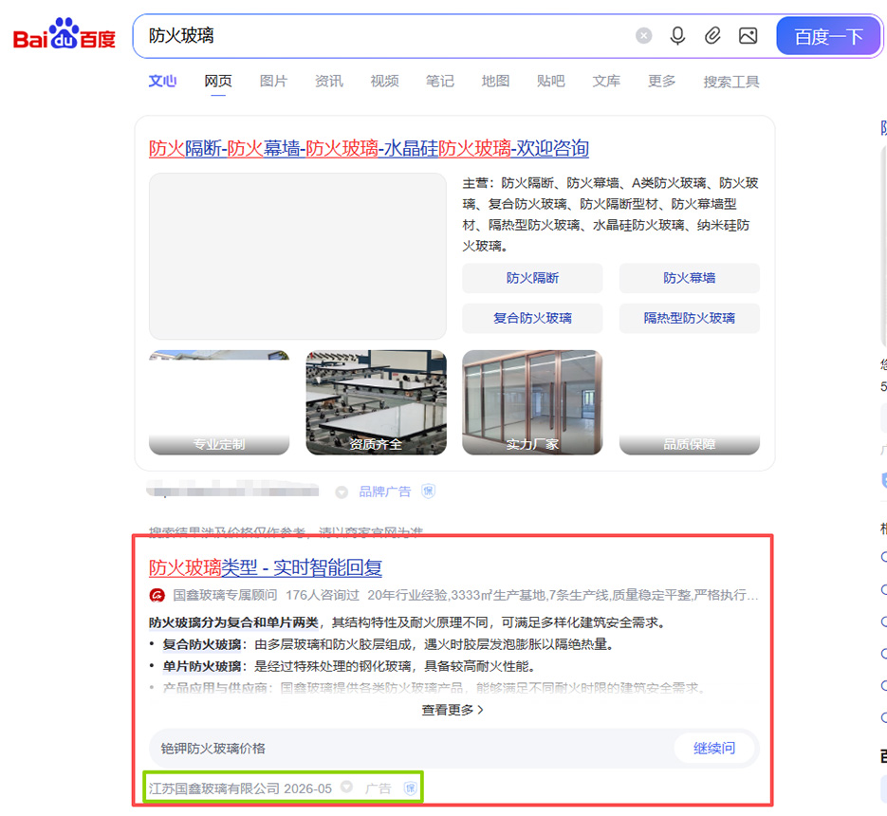Click the 防火幕墙 button
The width and height of the screenshot is (887, 816).
pyautogui.click(x=690, y=278)
